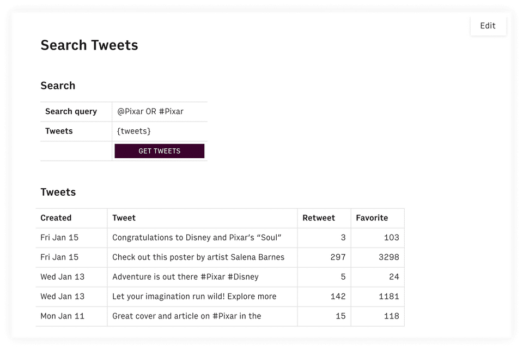Click the 1181 favorite count cell

[388, 297]
